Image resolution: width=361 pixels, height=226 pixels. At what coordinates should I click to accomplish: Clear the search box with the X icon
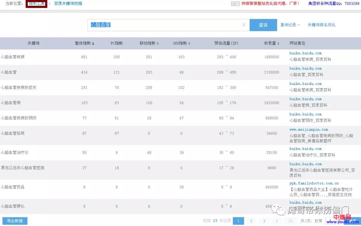tap(244, 25)
